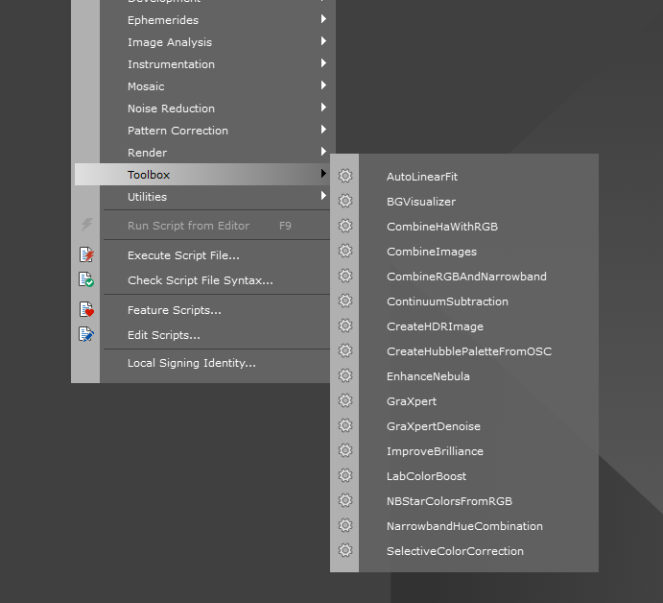The width and height of the screenshot is (663, 603).
Task: Click the gear icon beside NarrowbandHueCombination
Action: 345,525
